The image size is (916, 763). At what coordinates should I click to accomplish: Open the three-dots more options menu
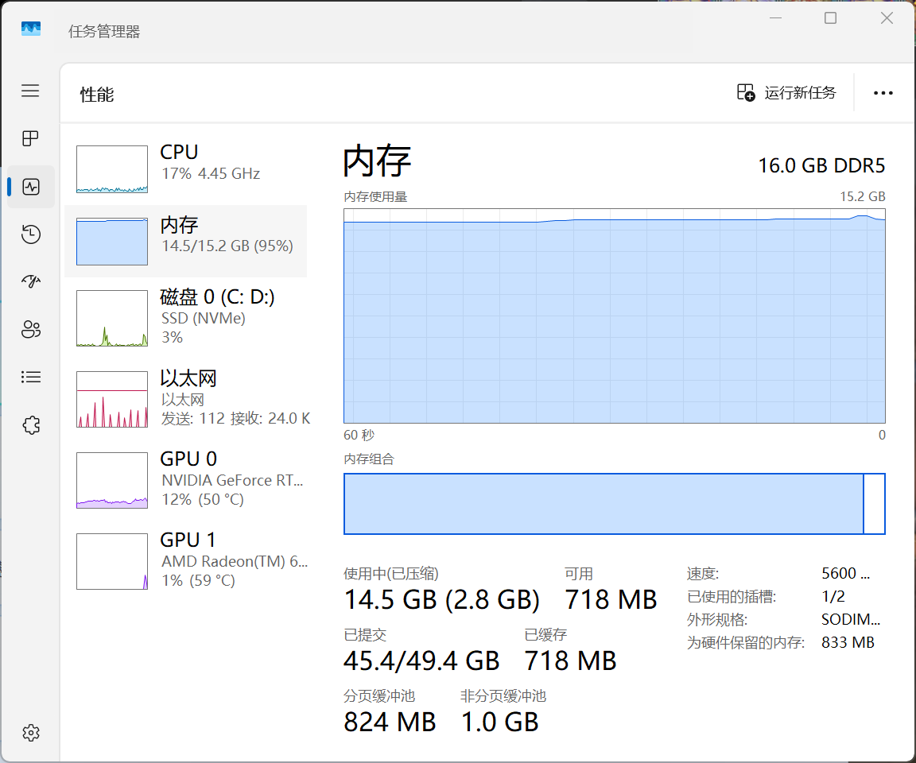(x=883, y=93)
